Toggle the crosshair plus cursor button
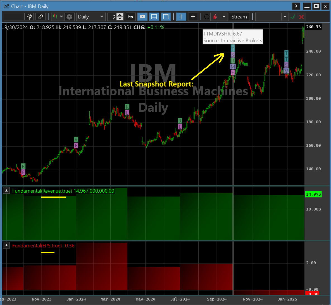Screen dimensions: 331x305 tap(193, 17)
